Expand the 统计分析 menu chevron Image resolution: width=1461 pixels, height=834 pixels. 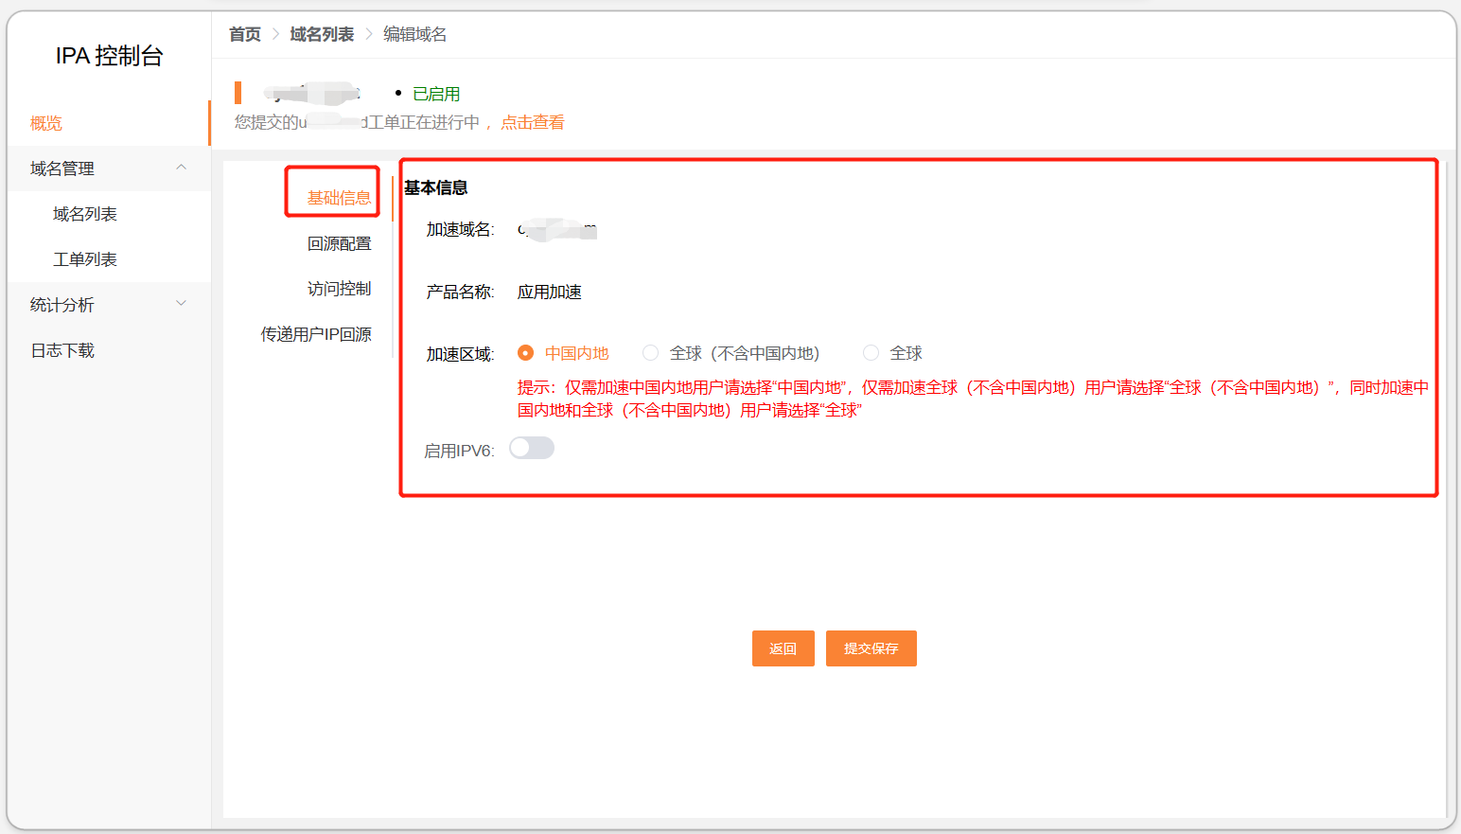(x=182, y=304)
